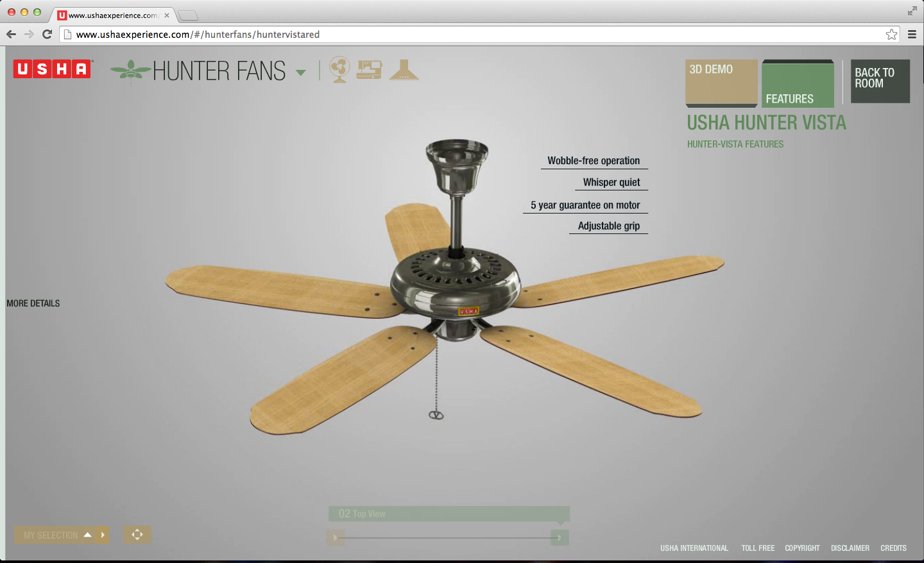
Task: Click the browser back arrow
Action: tap(11, 35)
